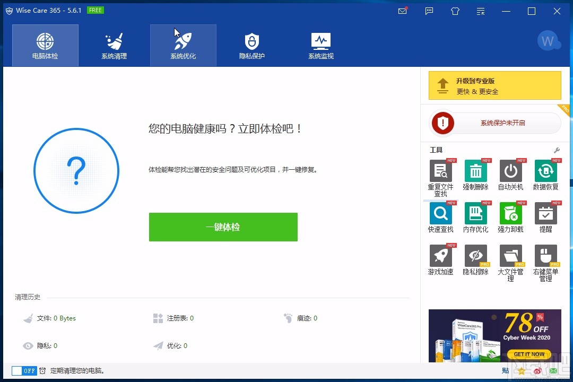Click the green FREE badge
The height and width of the screenshot is (382, 573).
coord(95,10)
